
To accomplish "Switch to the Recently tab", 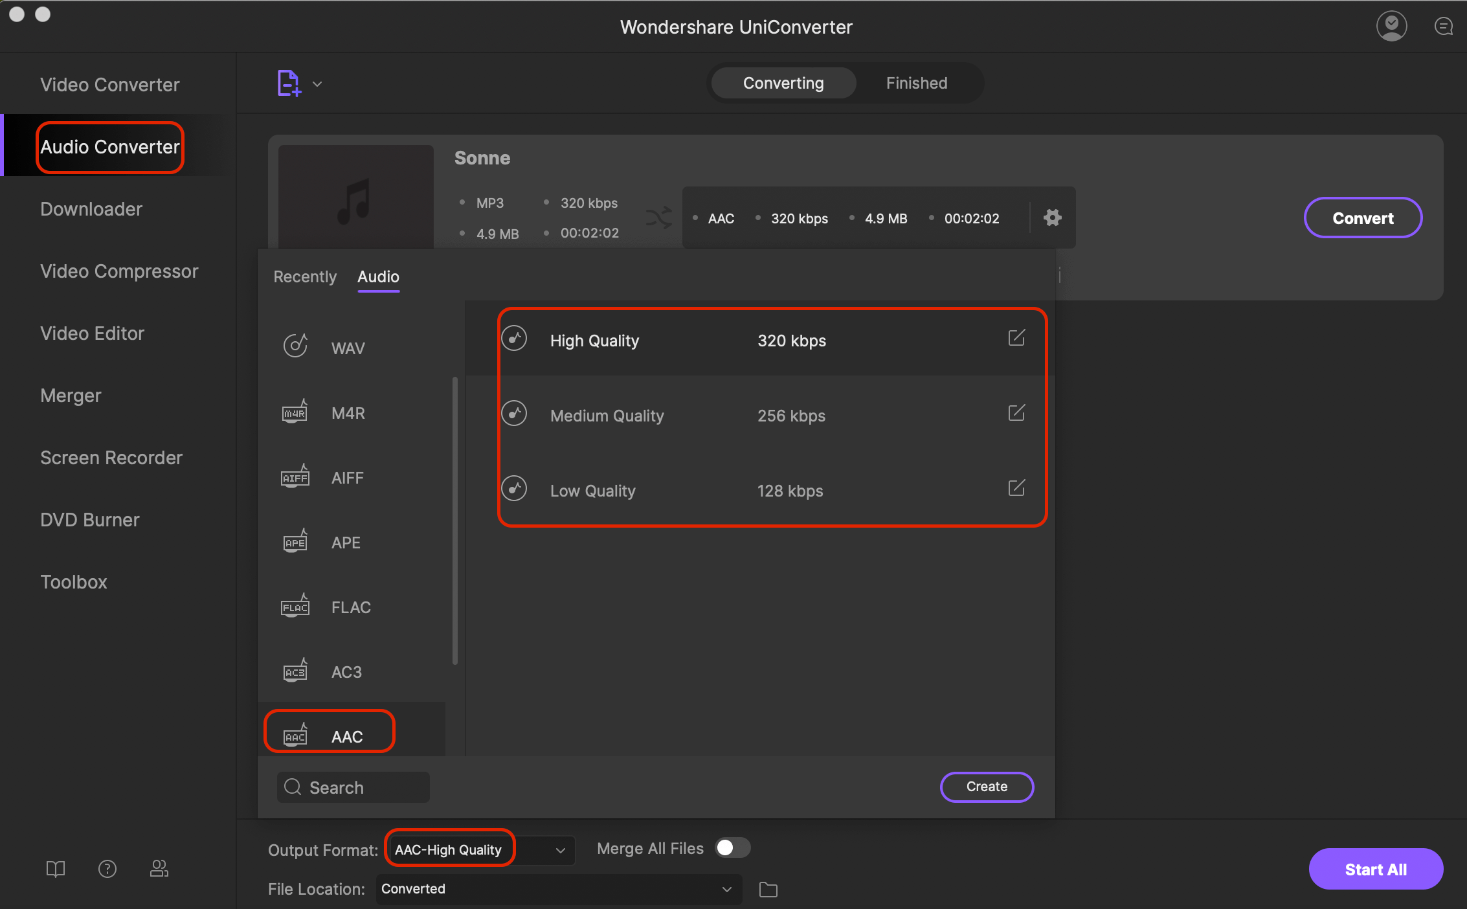I will pos(305,276).
